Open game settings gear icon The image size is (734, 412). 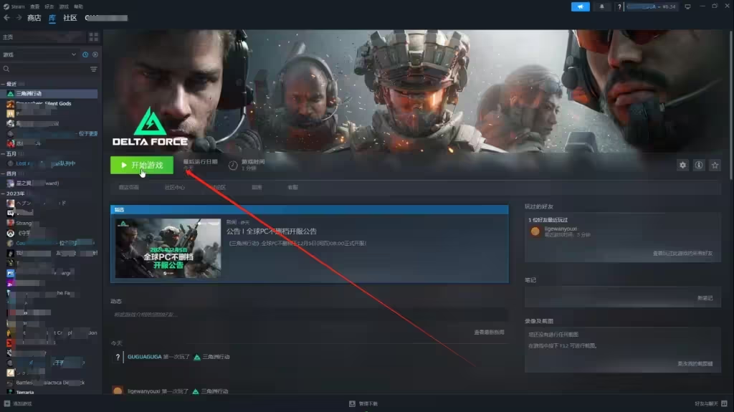(x=683, y=166)
